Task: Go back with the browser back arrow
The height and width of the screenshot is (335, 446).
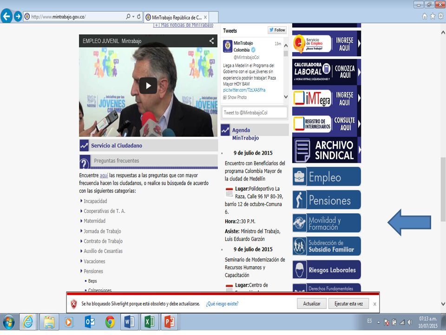Action: (7, 16)
